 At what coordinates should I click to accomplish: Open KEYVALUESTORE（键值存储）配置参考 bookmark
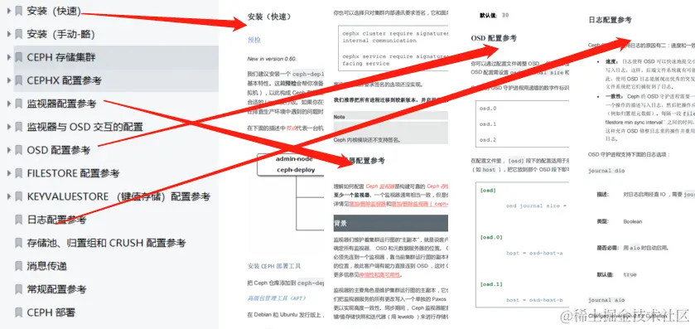118,196
